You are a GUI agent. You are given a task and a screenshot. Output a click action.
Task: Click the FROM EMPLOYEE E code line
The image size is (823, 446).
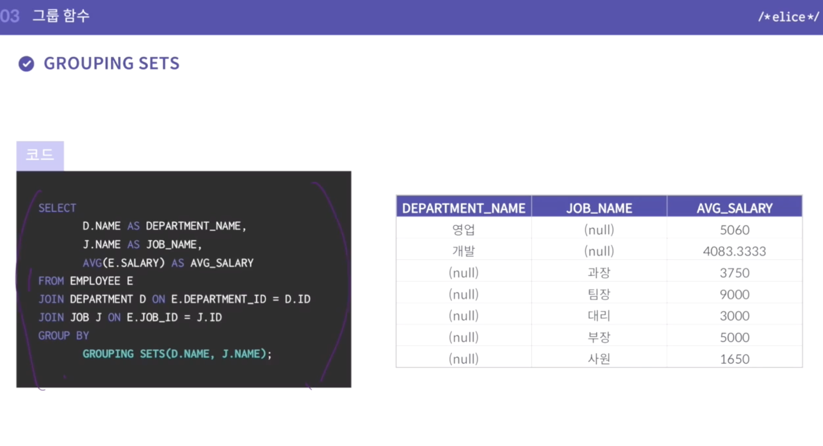click(x=86, y=281)
